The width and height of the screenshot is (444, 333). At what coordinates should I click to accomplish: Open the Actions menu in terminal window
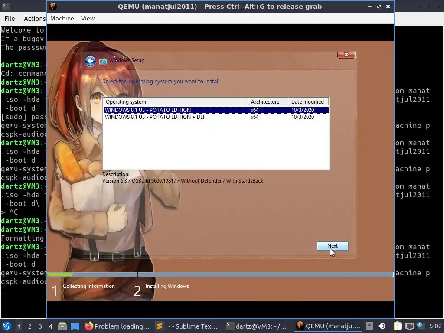(35, 18)
